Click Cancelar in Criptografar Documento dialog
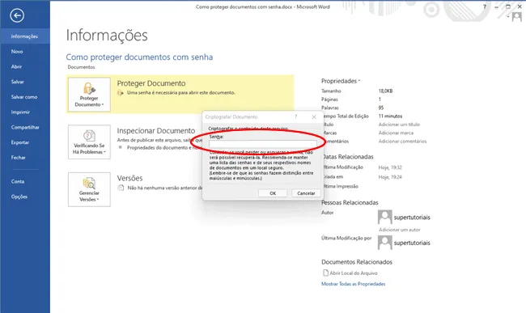 click(x=306, y=193)
